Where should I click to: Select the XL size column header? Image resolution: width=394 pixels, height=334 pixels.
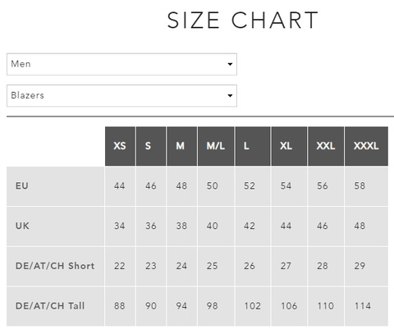[x=289, y=146]
